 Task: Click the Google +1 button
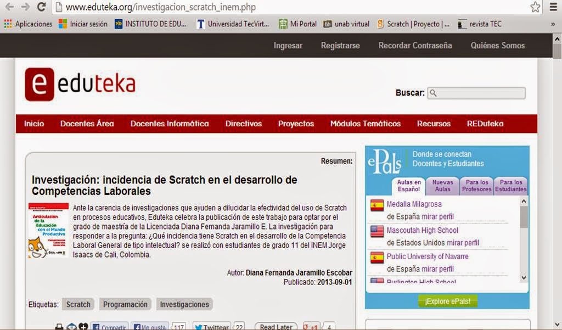point(311,327)
